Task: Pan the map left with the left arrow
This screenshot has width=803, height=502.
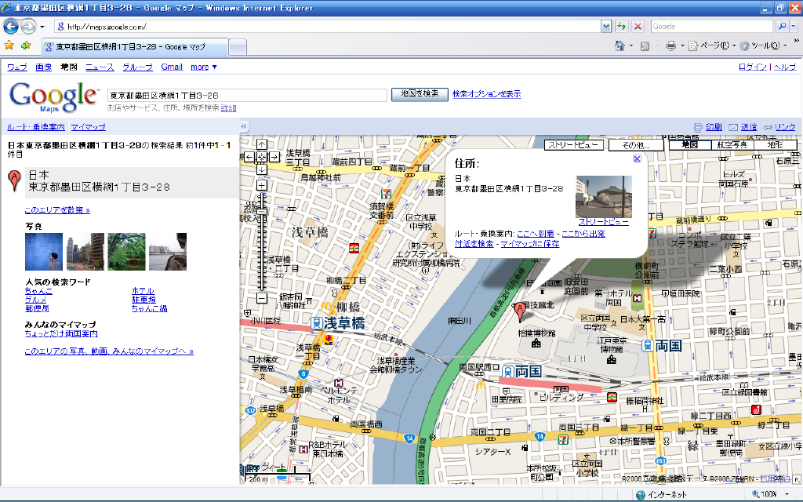Action: (x=249, y=157)
